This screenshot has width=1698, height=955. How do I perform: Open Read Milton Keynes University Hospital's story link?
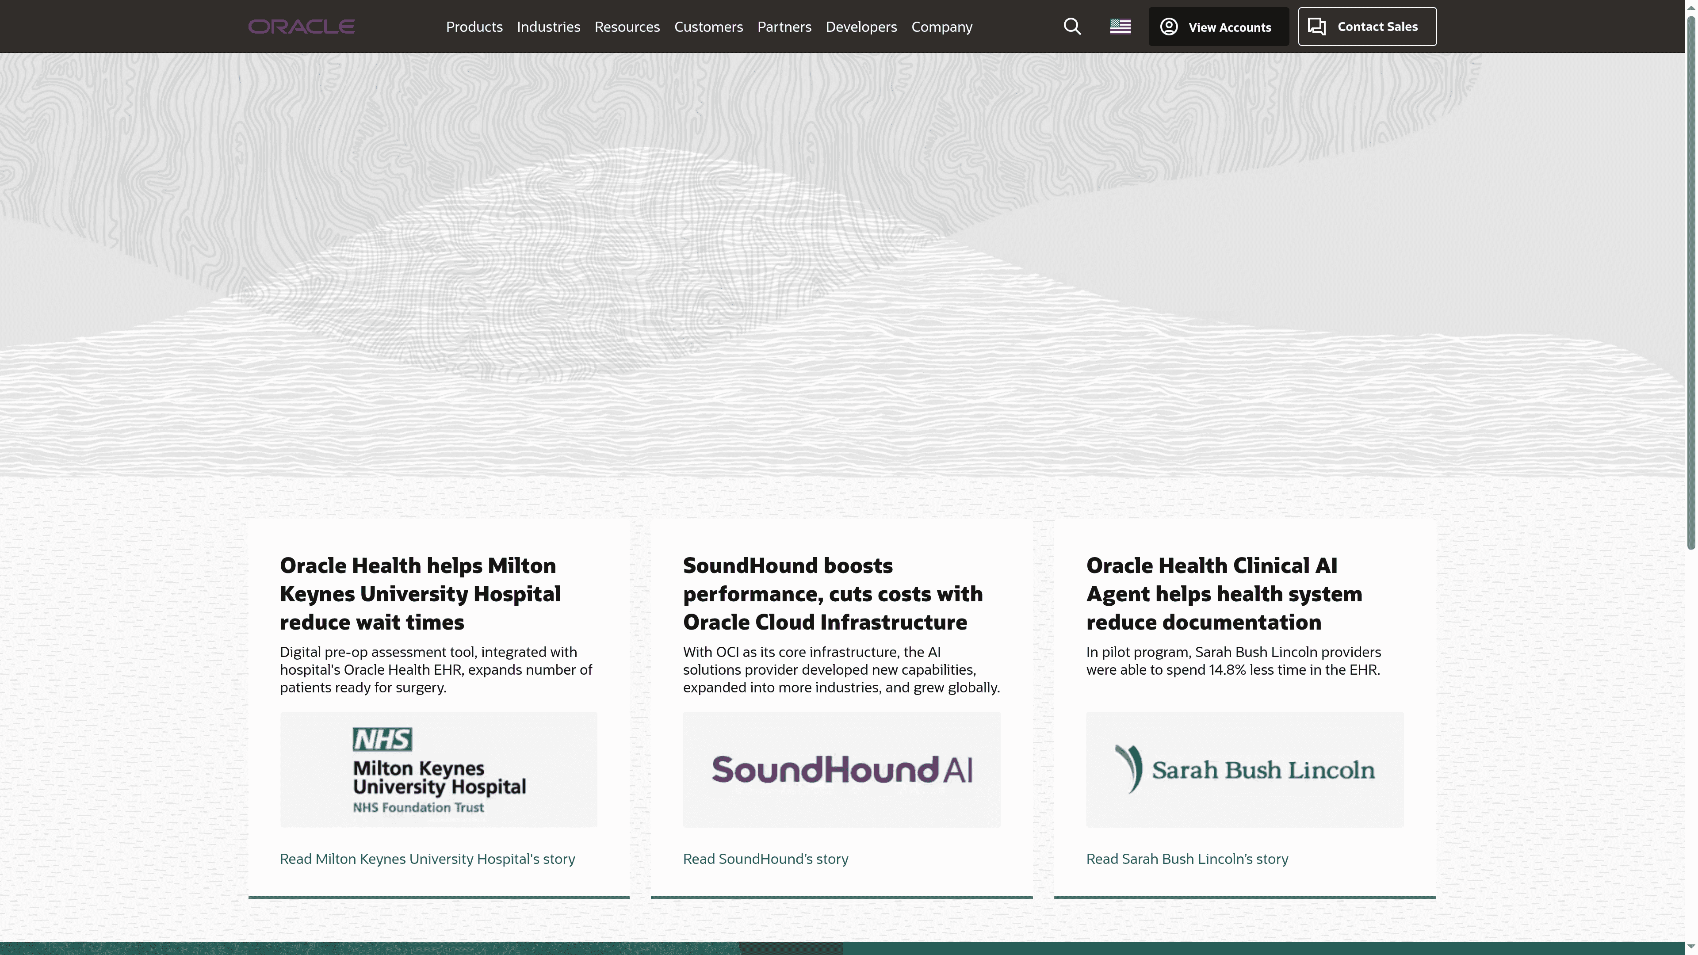(x=427, y=859)
